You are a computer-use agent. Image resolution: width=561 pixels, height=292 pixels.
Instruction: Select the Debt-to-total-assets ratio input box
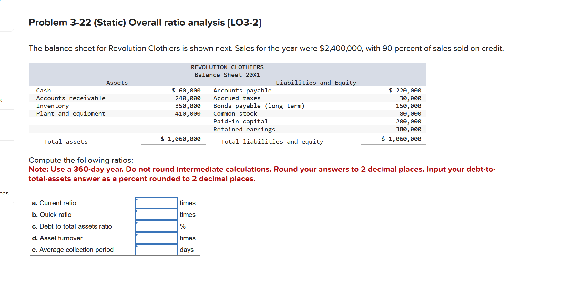point(157,226)
